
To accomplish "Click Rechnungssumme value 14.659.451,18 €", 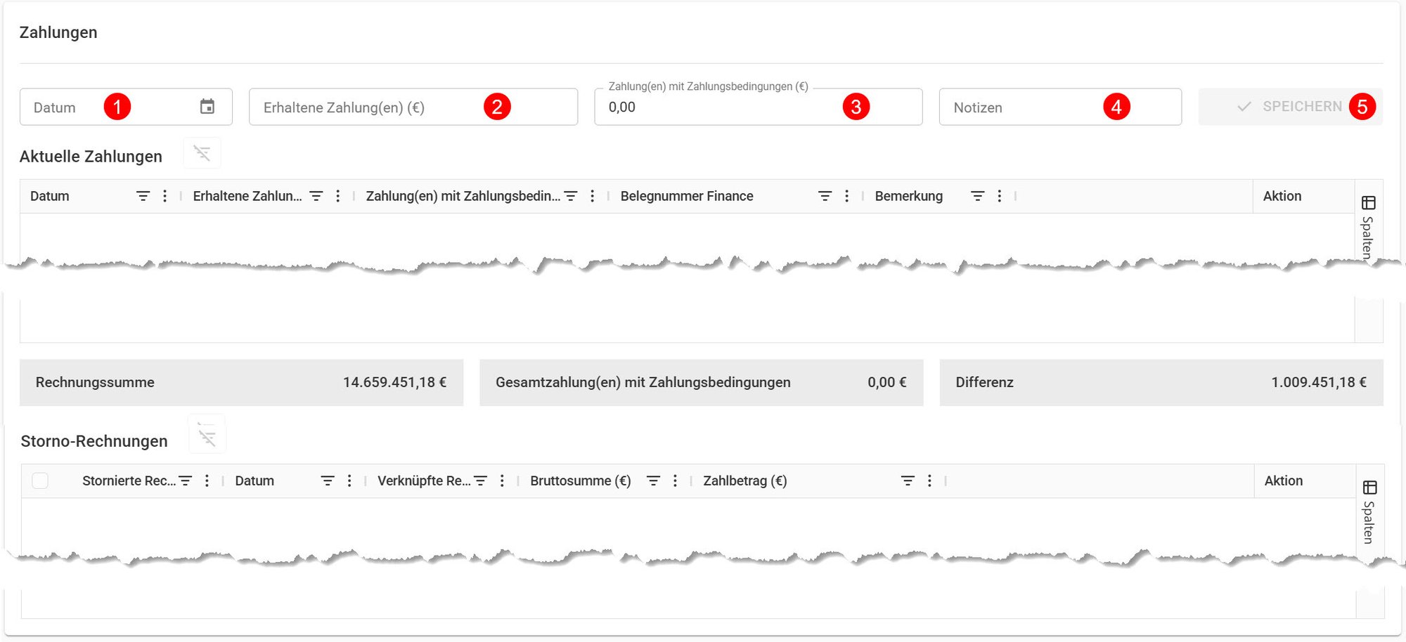I will [x=395, y=382].
